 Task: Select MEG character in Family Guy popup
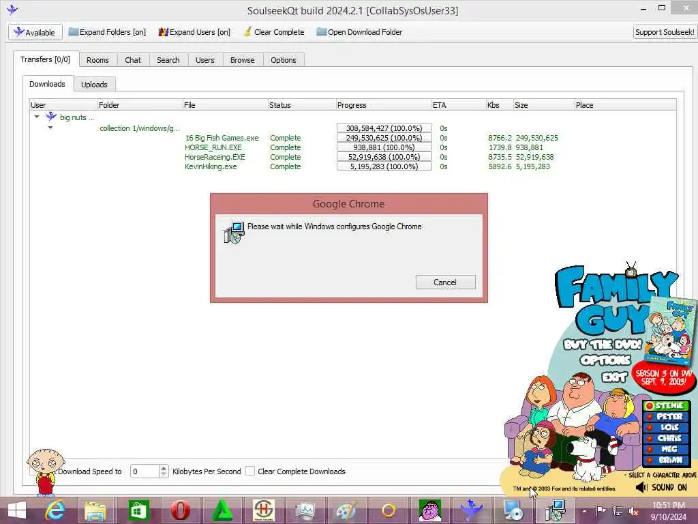(667, 449)
